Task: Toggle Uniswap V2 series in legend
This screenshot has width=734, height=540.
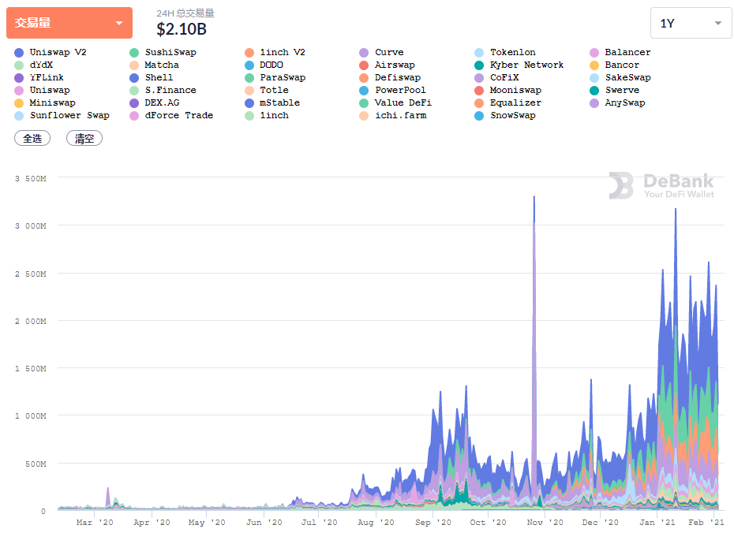Action: click(x=51, y=52)
